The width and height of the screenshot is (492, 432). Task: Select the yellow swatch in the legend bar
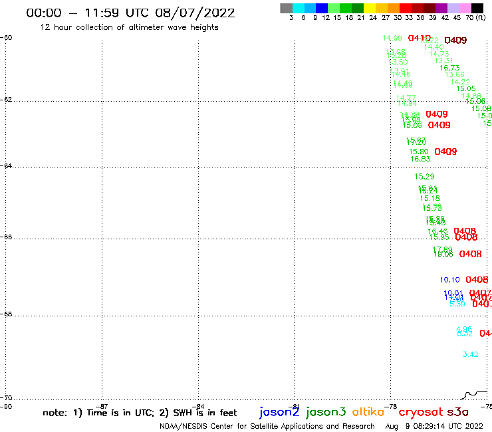click(x=370, y=8)
